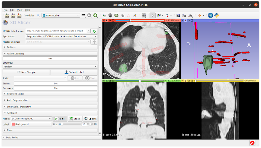This screenshot has height=148, width=261.
Task: Open the Segmentations module icon
Action: 135,15
